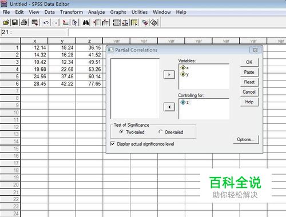Select row header 1

[10, 47]
